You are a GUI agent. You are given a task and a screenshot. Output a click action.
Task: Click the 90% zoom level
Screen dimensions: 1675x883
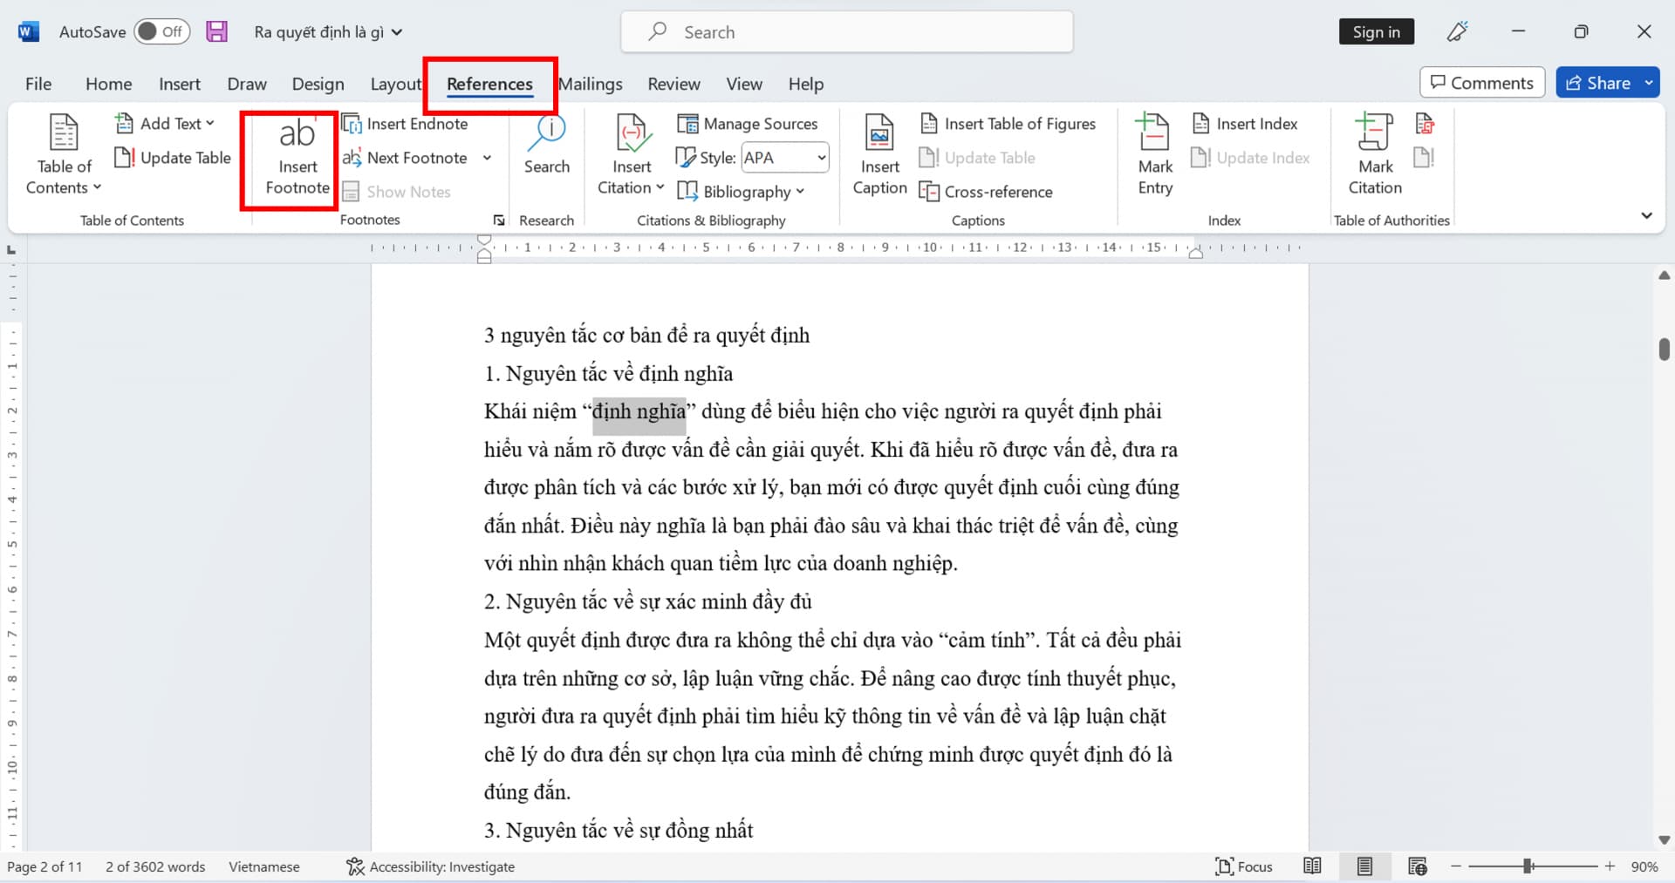(1644, 866)
